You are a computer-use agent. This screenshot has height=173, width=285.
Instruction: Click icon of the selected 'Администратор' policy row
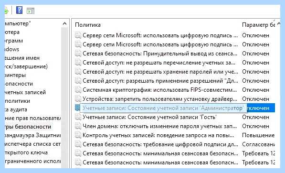pyautogui.click(x=77, y=108)
